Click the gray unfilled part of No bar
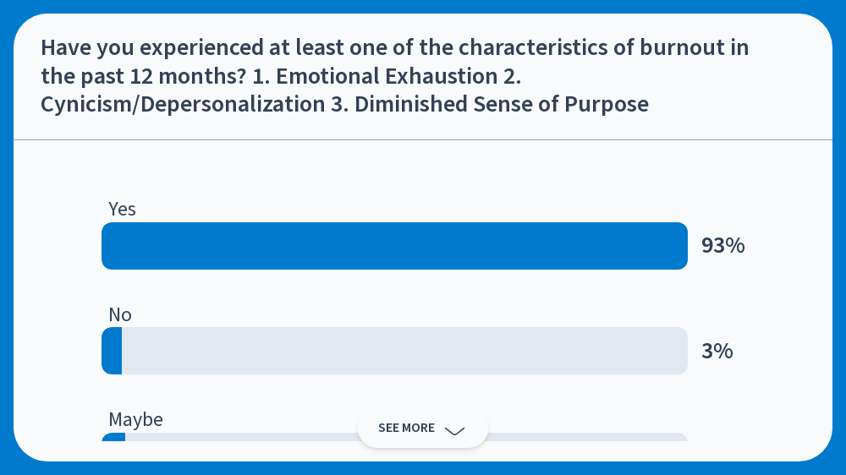846x475 pixels. point(404,351)
